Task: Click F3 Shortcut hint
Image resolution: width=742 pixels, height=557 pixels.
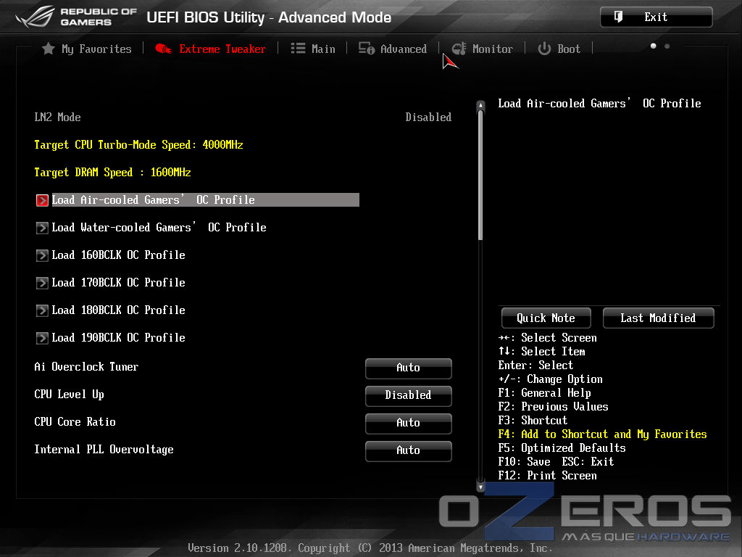Action: tap(533, 421)
